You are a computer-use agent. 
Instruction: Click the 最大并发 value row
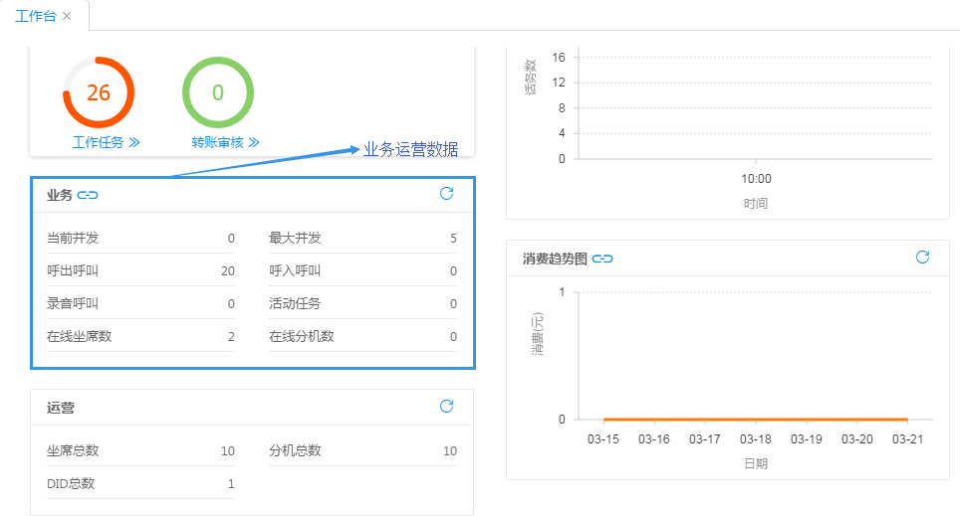(x=362, y=238)
